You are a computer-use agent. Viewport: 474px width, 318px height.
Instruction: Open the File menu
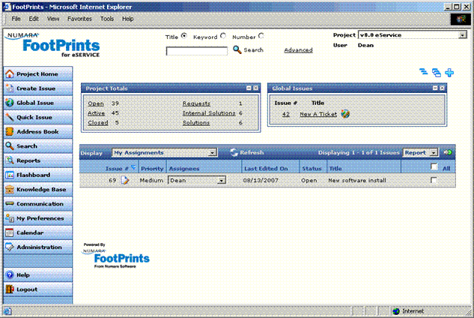pos(16,19)
